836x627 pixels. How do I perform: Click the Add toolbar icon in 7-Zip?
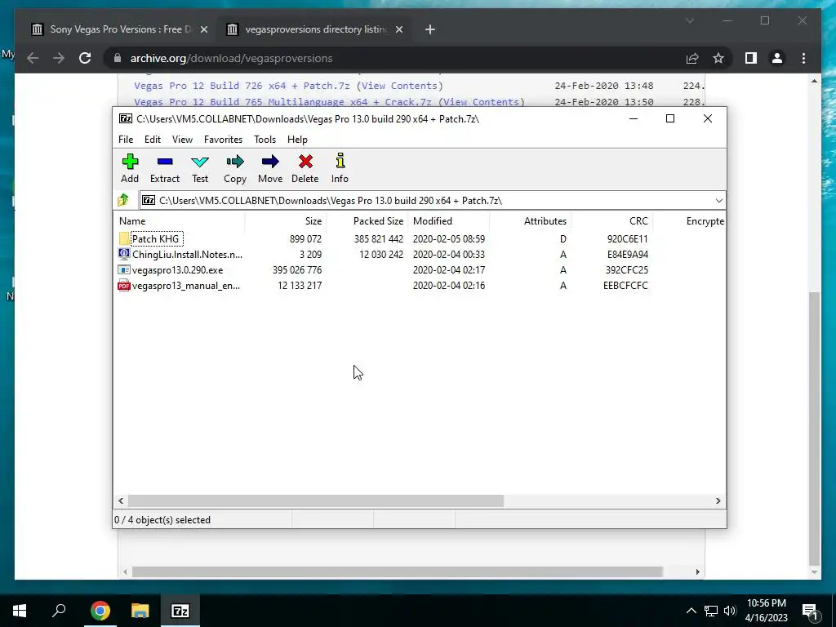[130, 162]
